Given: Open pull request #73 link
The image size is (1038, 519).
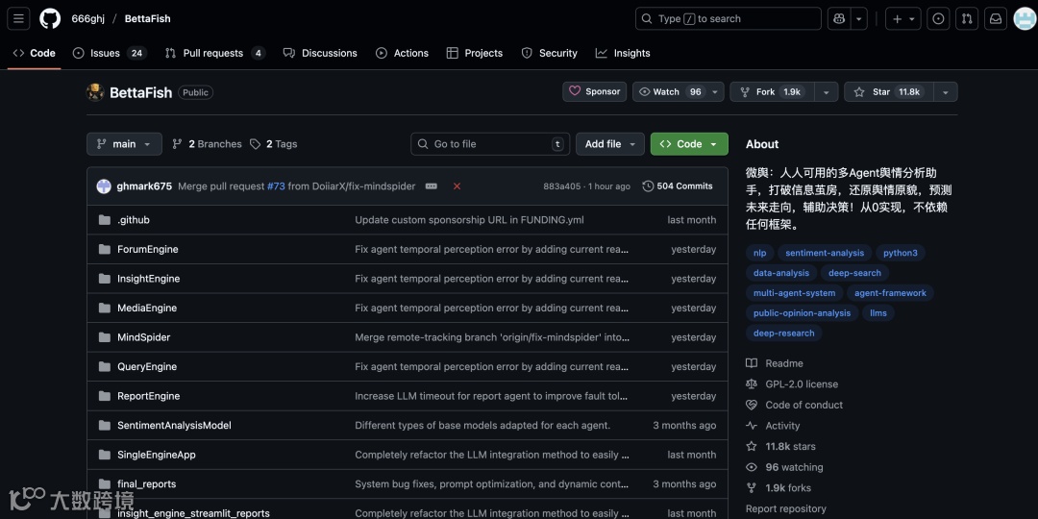Looking at the screenshot, I should 276,186.
